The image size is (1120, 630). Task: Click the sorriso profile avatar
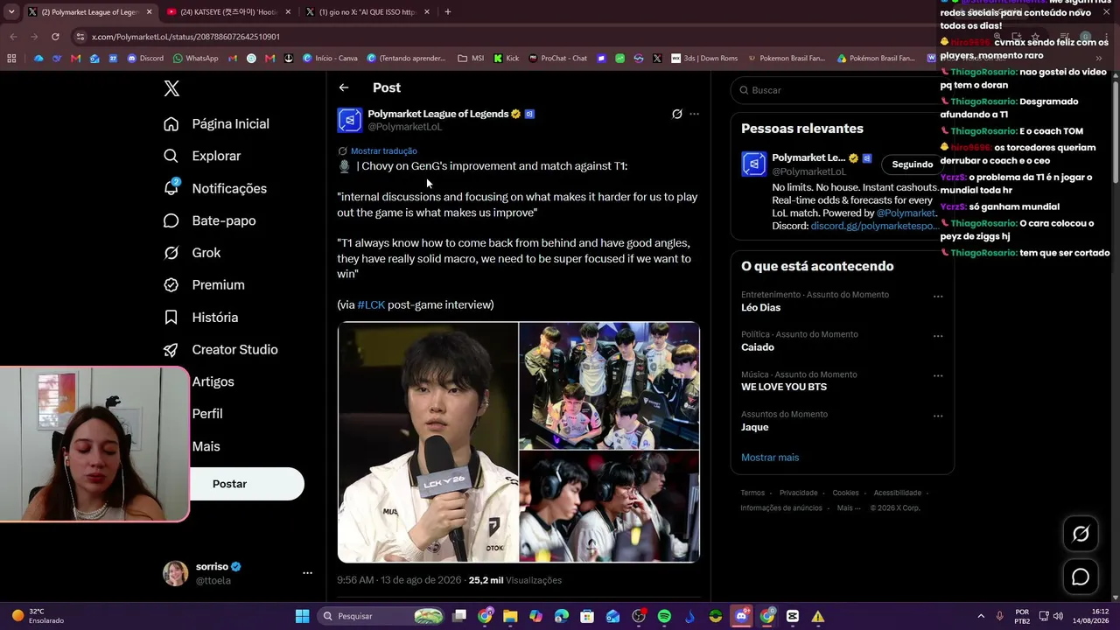coord(175,573)
